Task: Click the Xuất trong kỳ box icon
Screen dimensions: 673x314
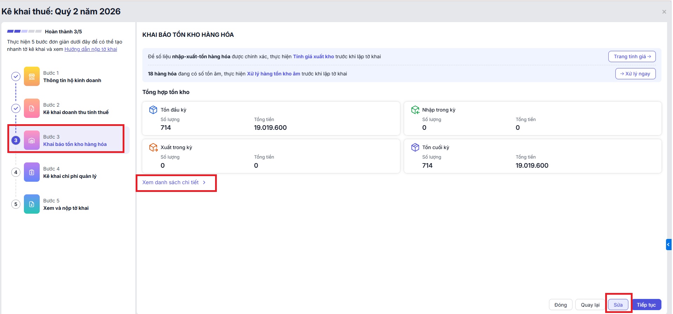Action: pyautogui.click(x=153, y=147)
